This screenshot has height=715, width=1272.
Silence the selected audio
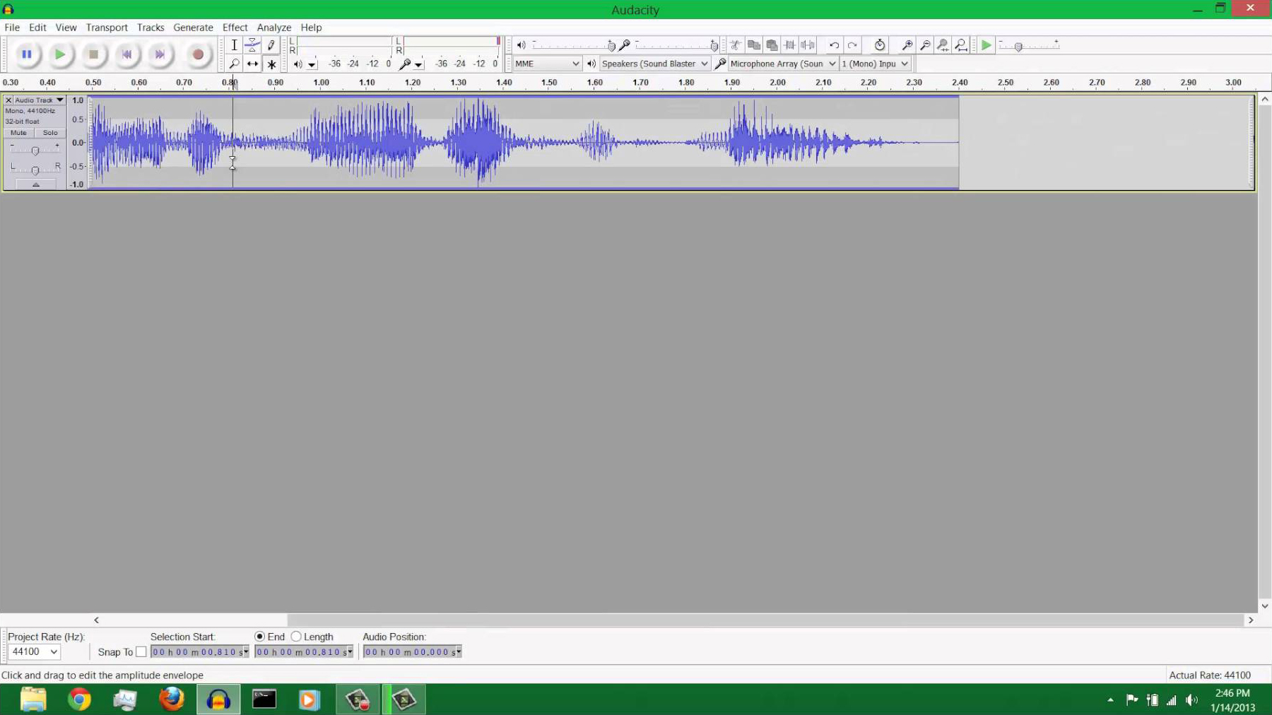coord(807,45)
